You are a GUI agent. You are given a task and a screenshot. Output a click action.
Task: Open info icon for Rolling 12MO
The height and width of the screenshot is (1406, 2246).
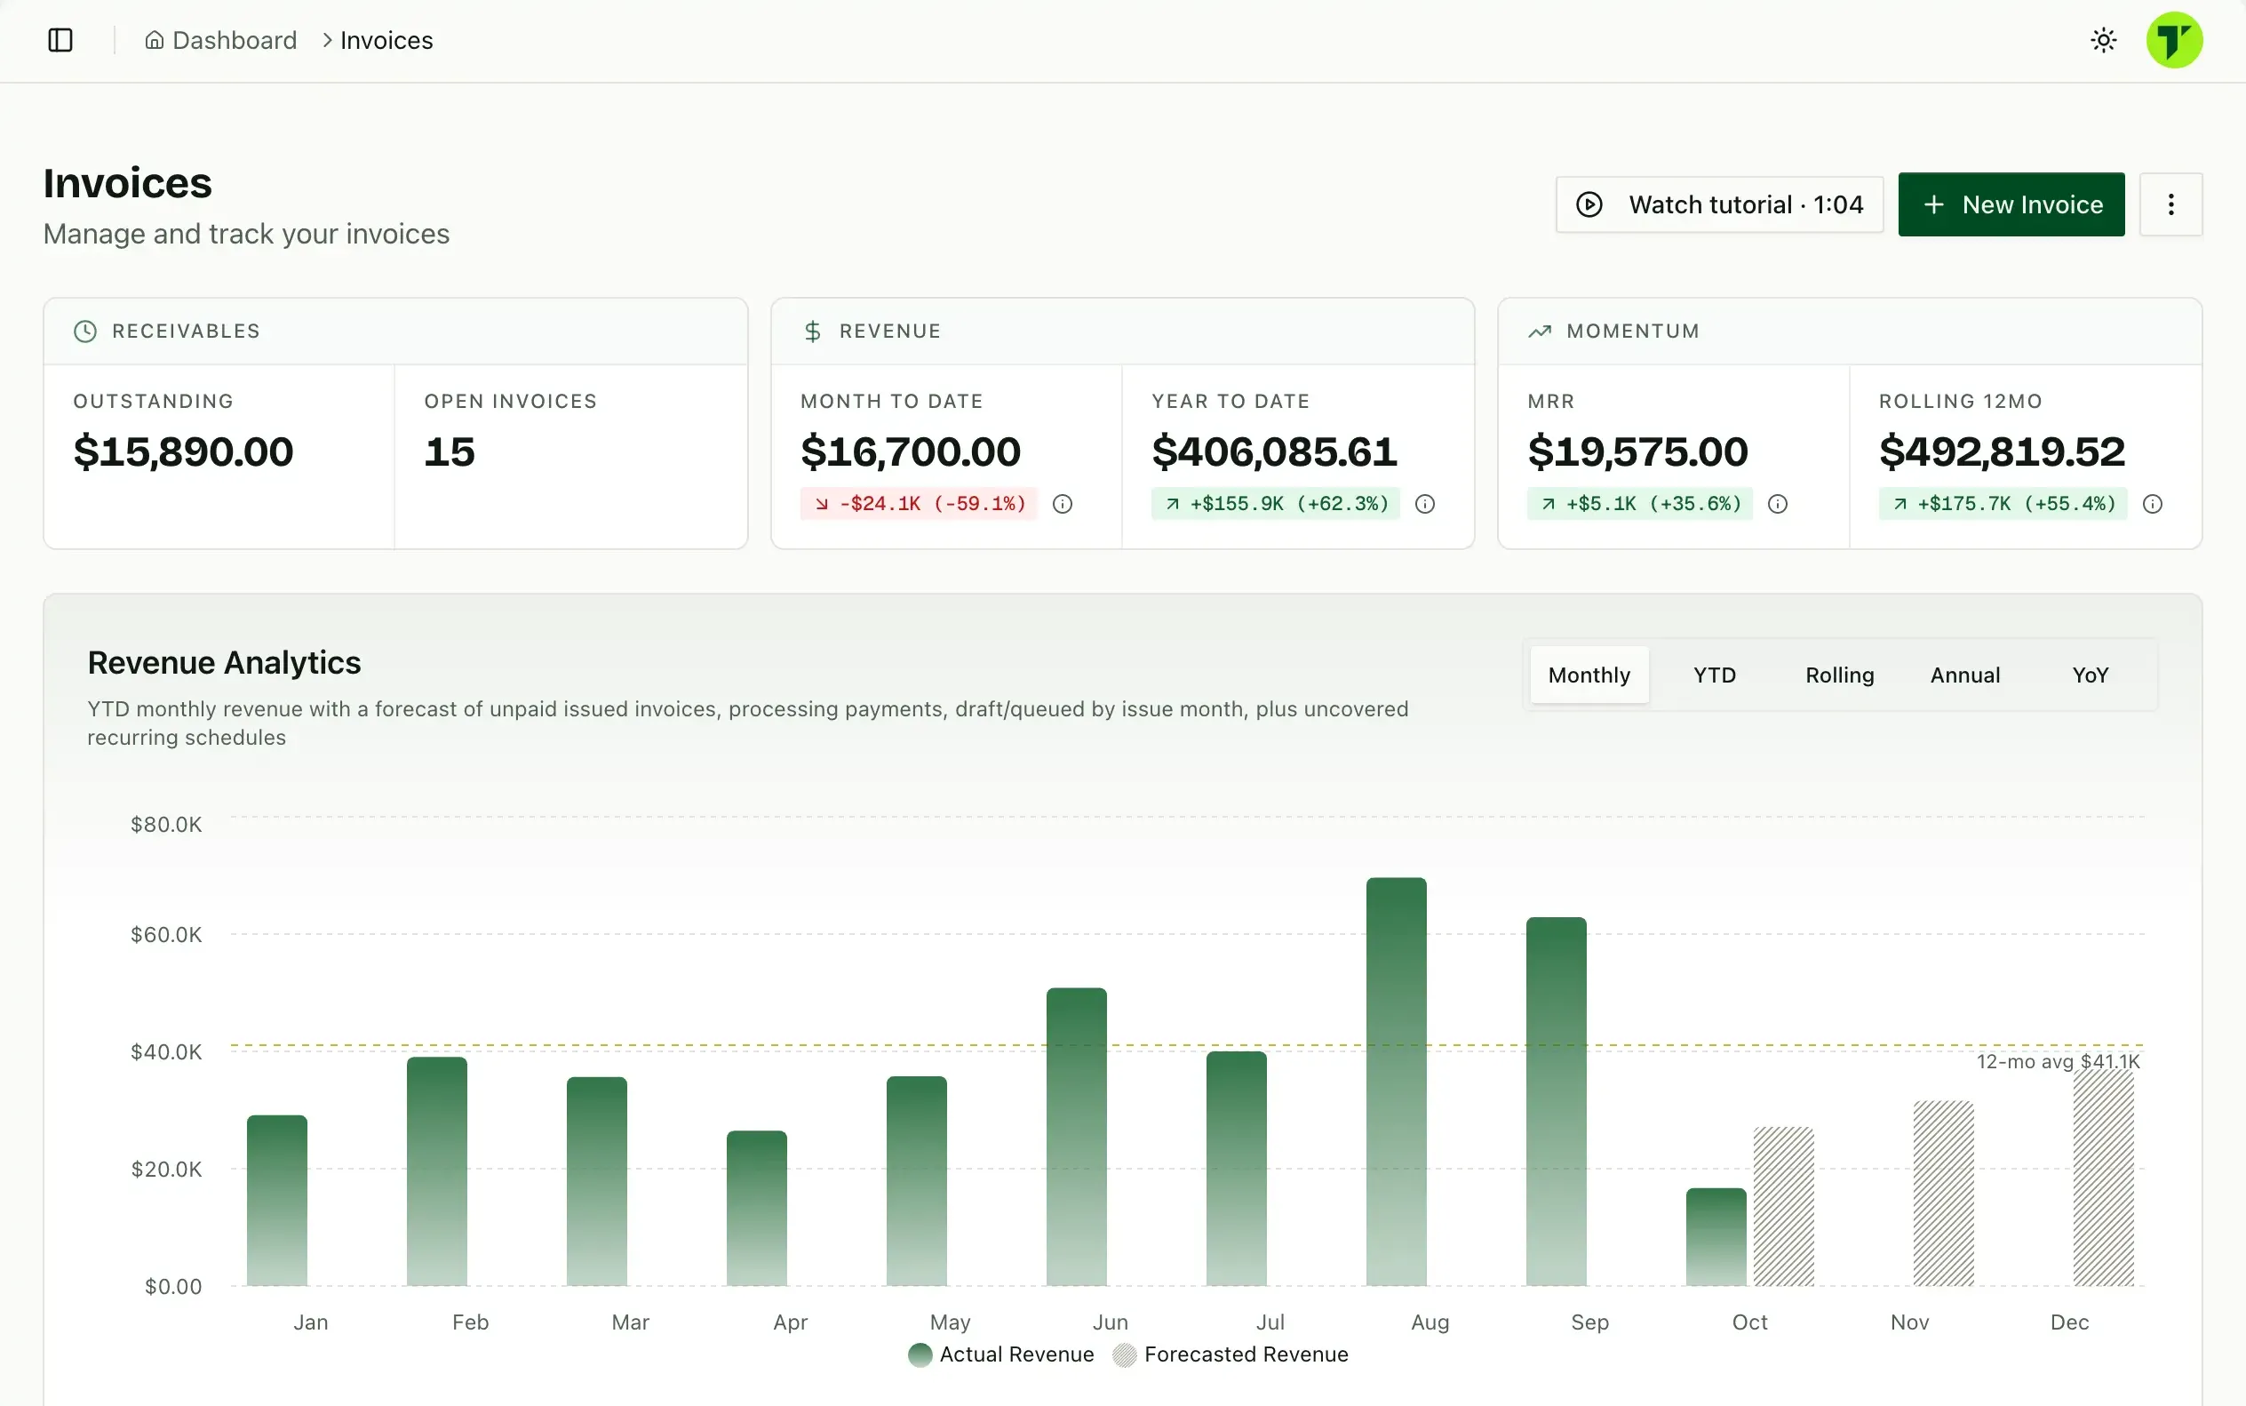(2152, 504)
